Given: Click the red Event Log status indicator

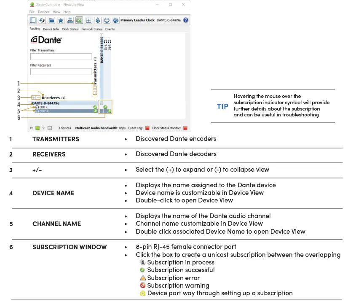Looking at the screenshot, I should pyautogui.click(x=147, y=128).
